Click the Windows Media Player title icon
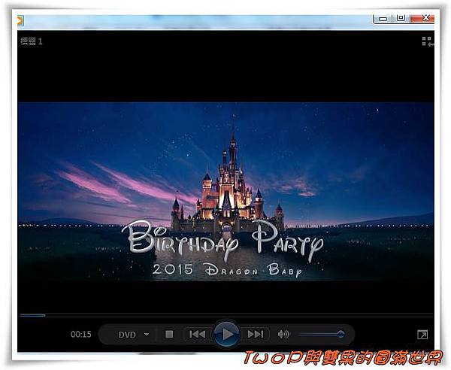 pyautogui.click(x=20, y=21)
